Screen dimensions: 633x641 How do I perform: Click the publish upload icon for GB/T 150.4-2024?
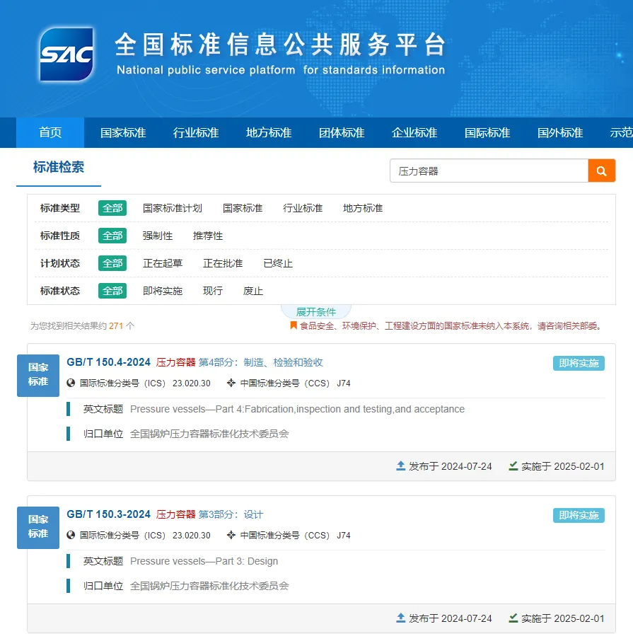pyautogui.click(x=401, y=466)
